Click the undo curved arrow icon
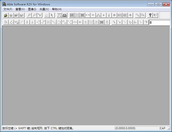Screen dimensions: 172x132 pyautogui.click(x=46, y=15)
